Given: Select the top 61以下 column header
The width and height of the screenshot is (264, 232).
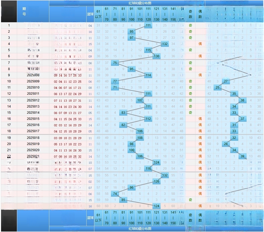Looking at the screenshot, I should click(98, 14).
